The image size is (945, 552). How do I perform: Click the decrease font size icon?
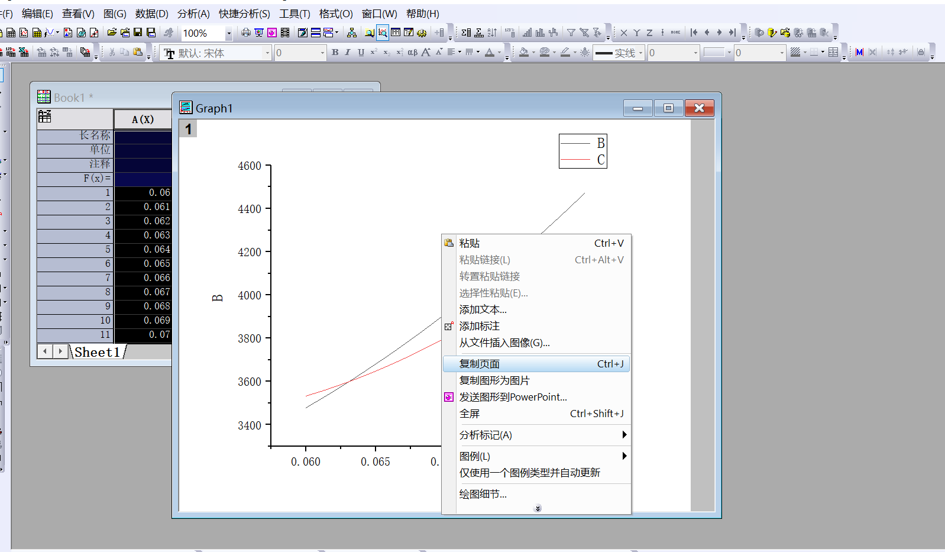[x=438, y=52]
